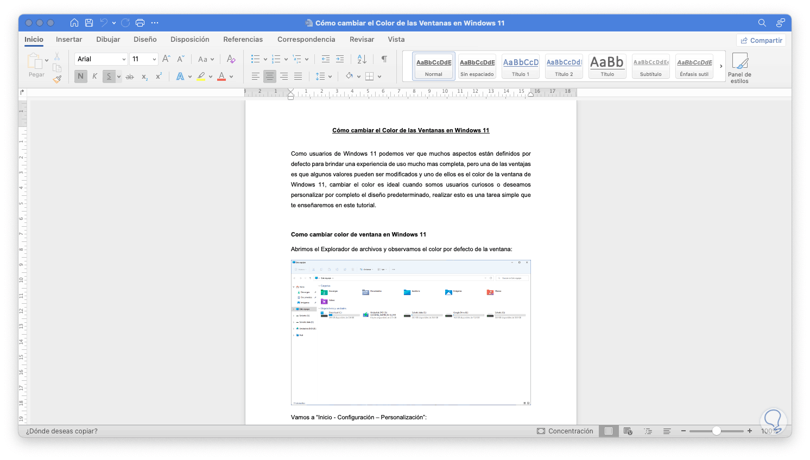Image resolution: width=810 pixels, height=460 pixels.
Task: Switch to the Revisar tab
Action: (362, 40)
